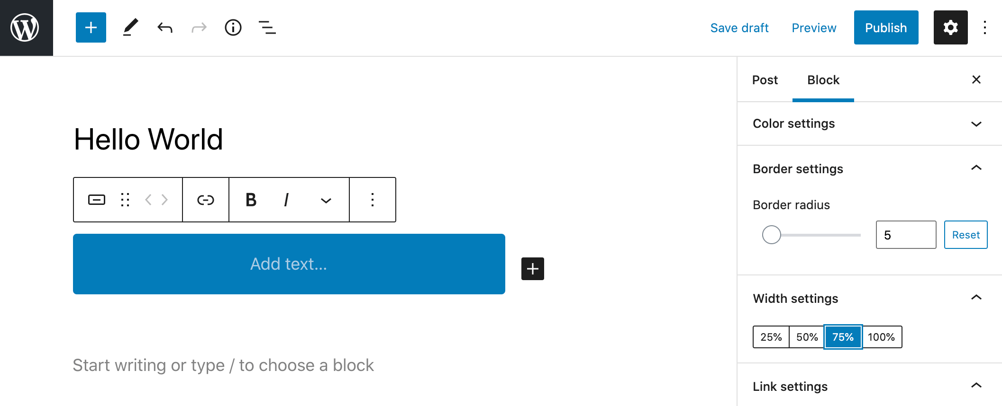
Task: Click the Save draft link
Action: [x=739, y=28]
